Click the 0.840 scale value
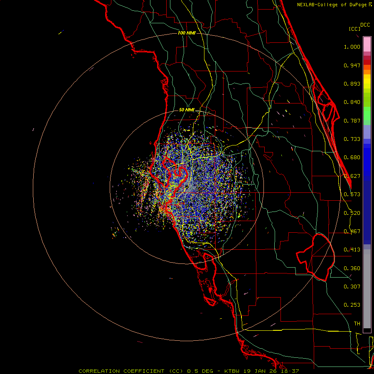Viewport: 374px width, 374px height. [352, 102]
